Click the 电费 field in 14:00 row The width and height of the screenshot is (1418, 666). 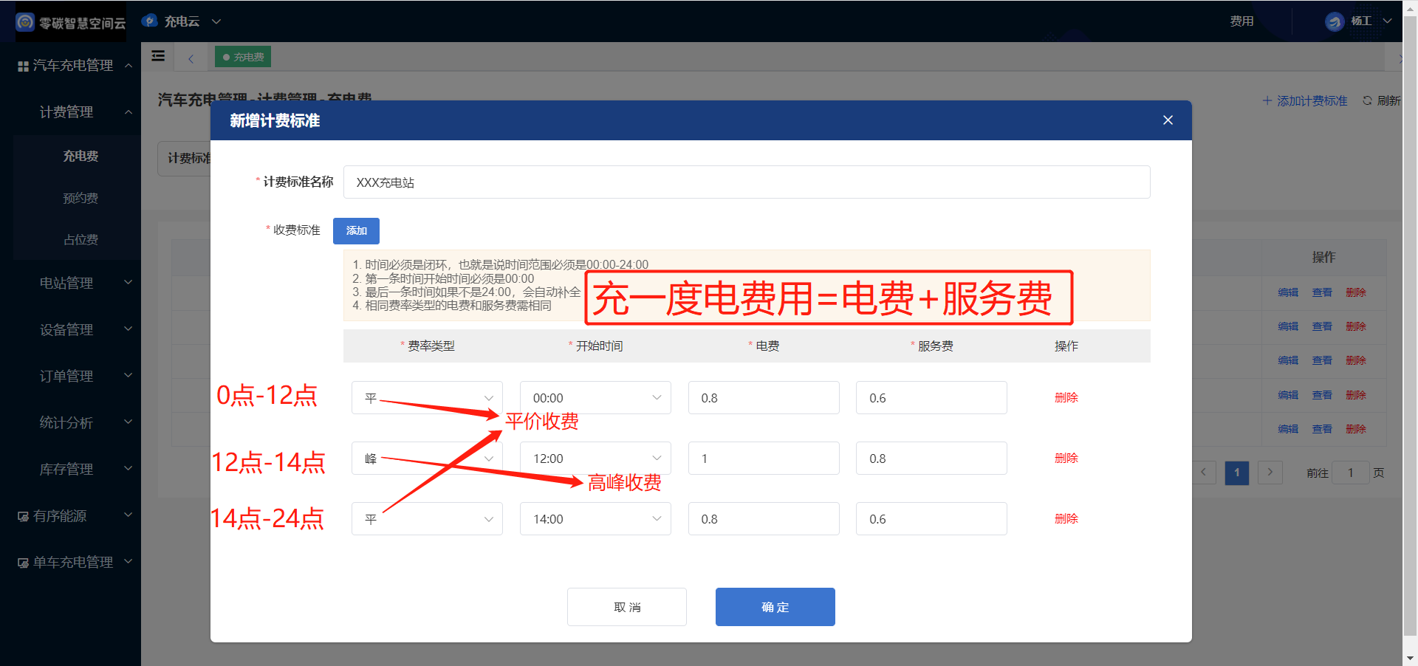764,518
